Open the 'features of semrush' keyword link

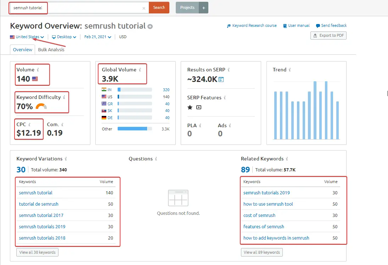pyautogui.click(x=264, y=227)
